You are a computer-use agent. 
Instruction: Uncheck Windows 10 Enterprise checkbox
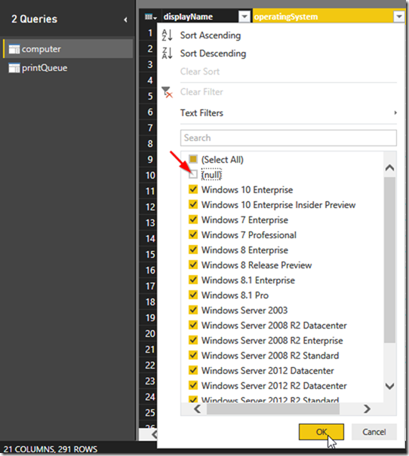[x=193, y=189]
